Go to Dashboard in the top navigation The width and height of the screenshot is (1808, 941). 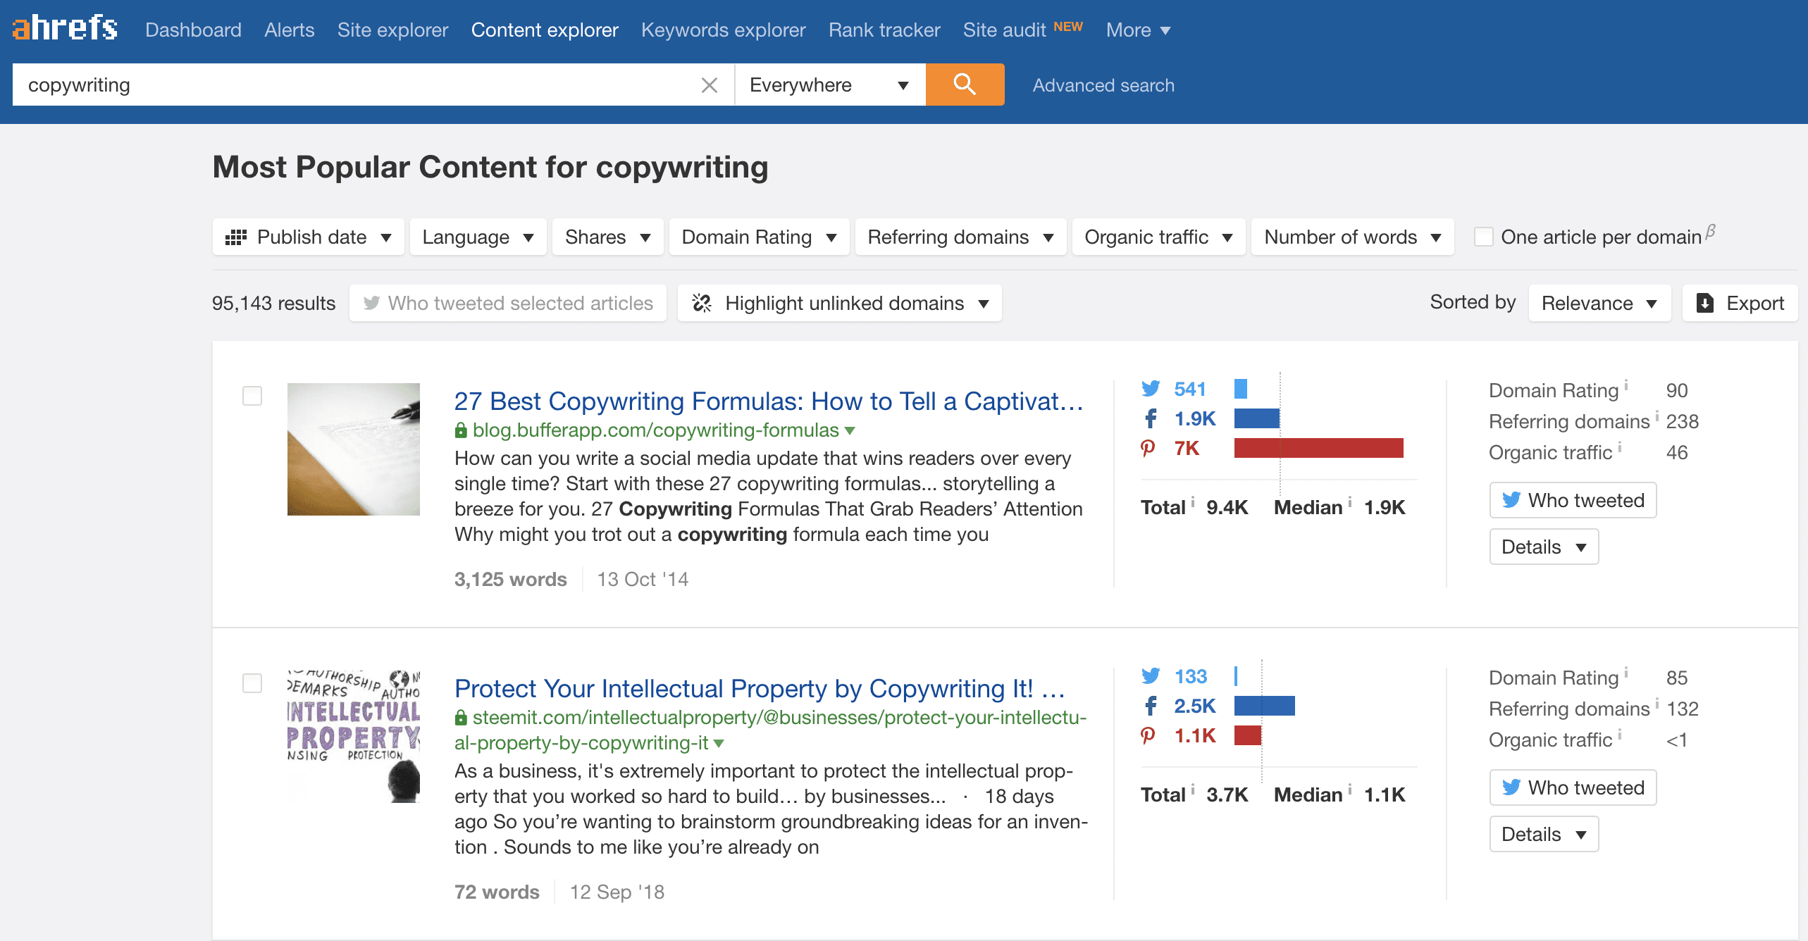(x=193, y=30)
